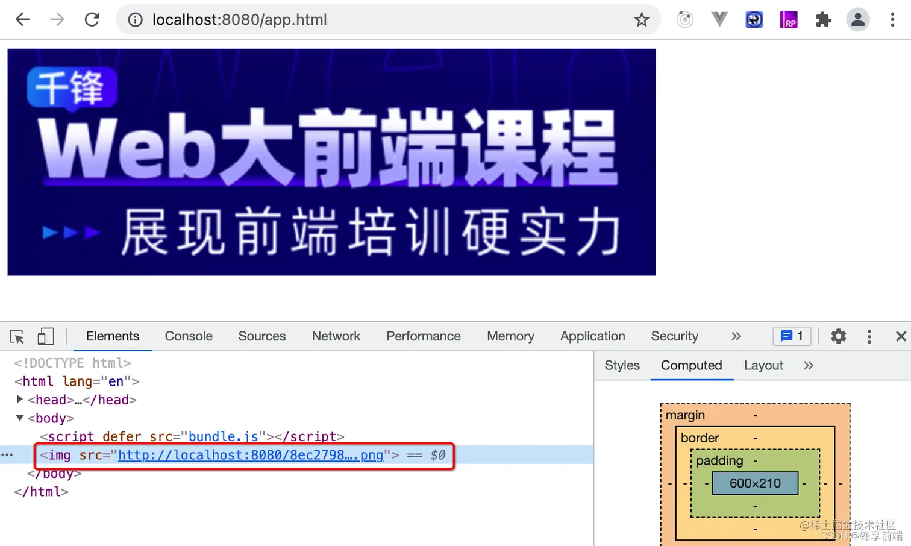Bookmark this page with the star icon
This screenshot has width=911, height=546.
tap(642, 20)
